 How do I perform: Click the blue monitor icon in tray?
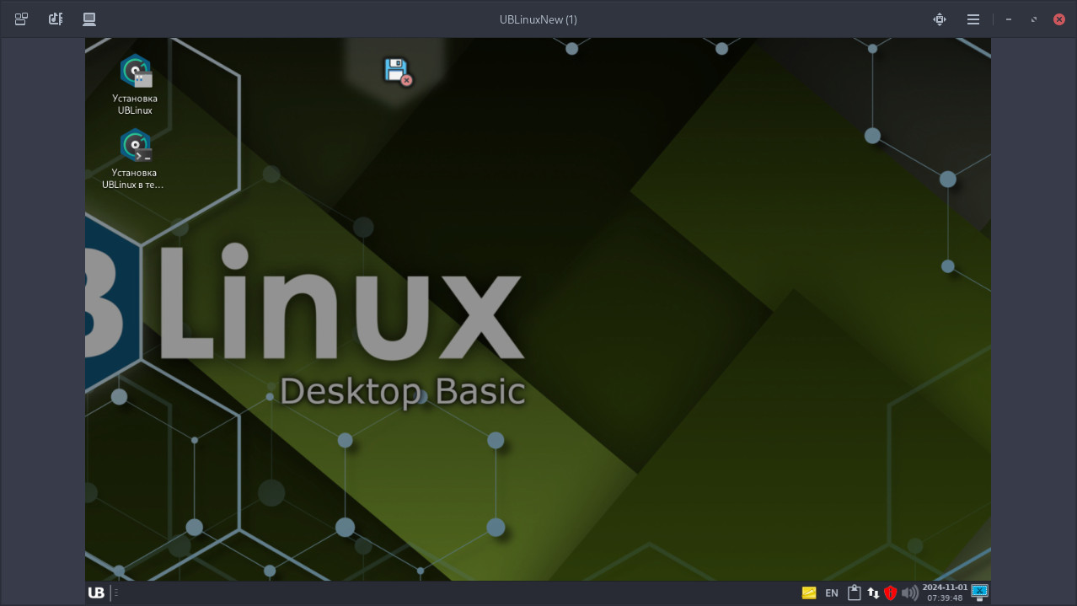point(979,592)
